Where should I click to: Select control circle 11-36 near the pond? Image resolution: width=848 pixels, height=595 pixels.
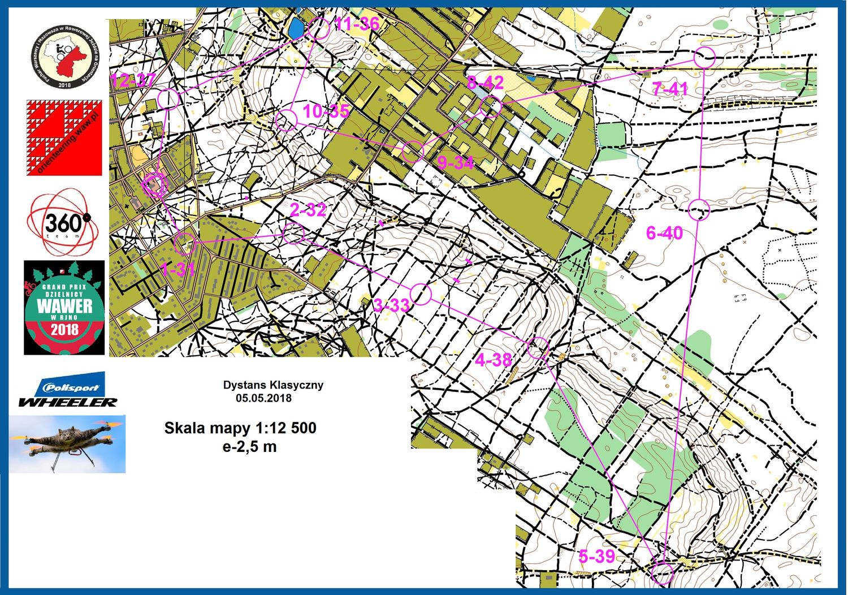(319, 28)
